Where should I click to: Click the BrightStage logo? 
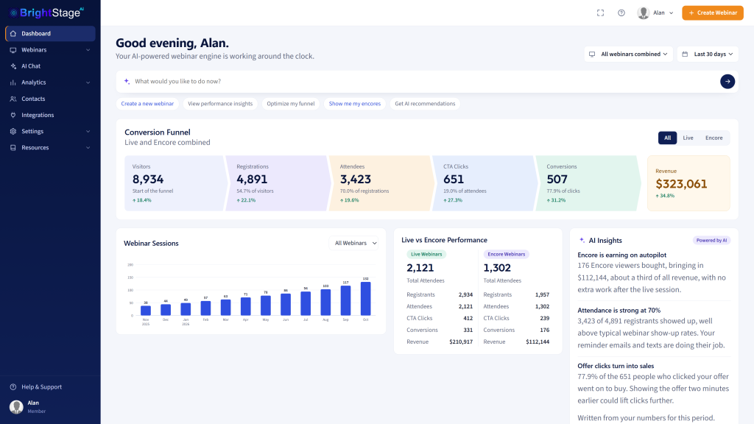47,13
